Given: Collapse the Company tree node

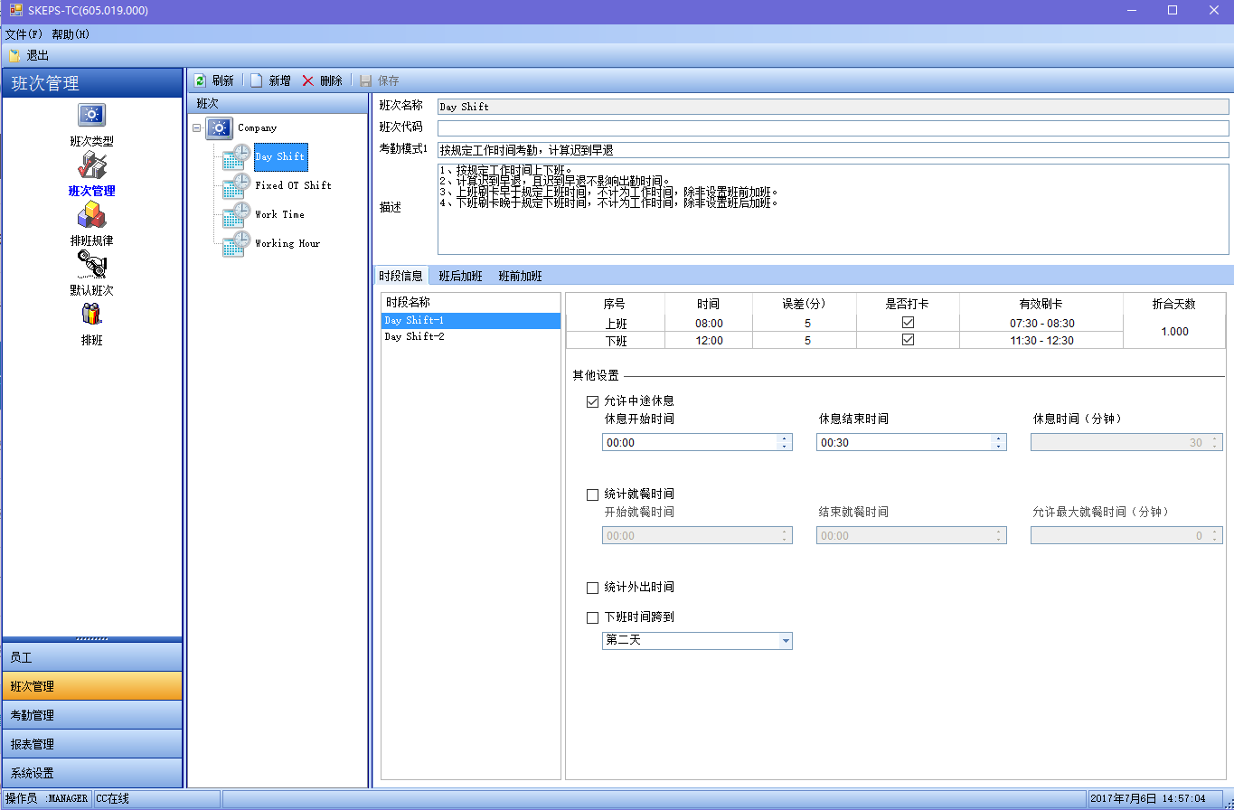Looking at the screenshot, I should pos(196,128).
